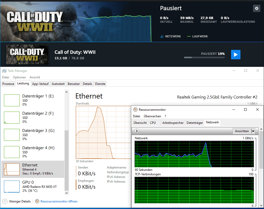Open the Optionen menu in Task-Manager
This screenshot has width=264, height=209.
pos(19,77)
